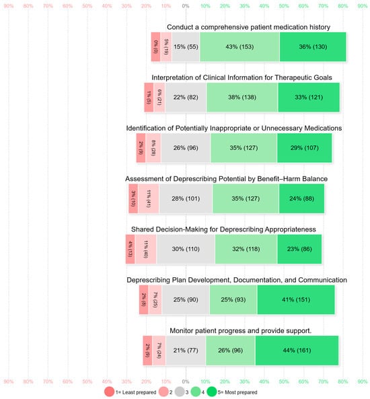Click the gray legend circle labeled 3
Viewport: 370px width, 399px height.
[x=180, y=392]
